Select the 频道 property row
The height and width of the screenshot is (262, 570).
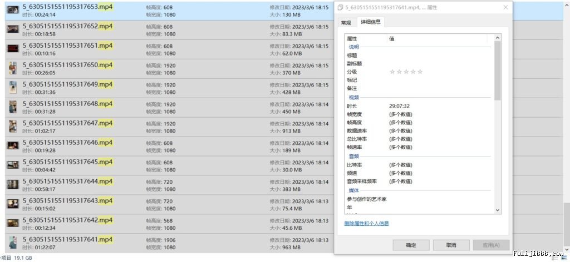[x=418, y=173]
